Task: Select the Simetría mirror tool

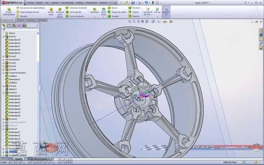Action: [x=134, y=16]
